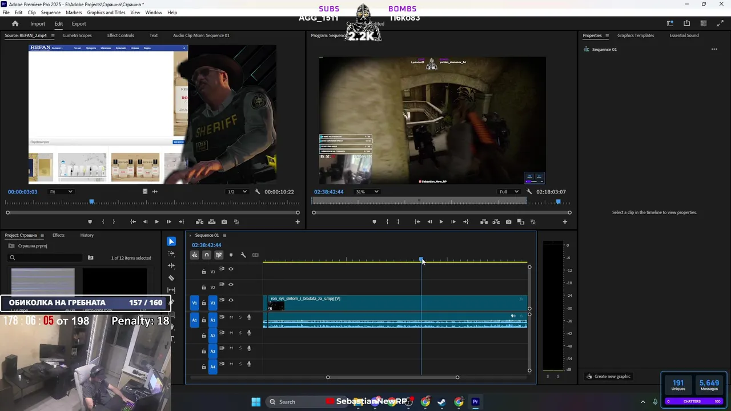
Task: Enable voice-over record on track A3
Action: 249,348
